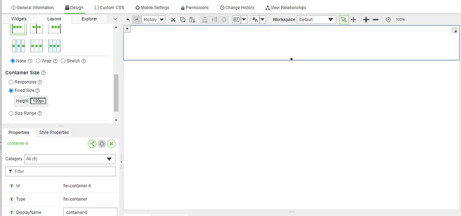
Task: Choose the end-aligned layout icon
Action: (x=54, y=29)
